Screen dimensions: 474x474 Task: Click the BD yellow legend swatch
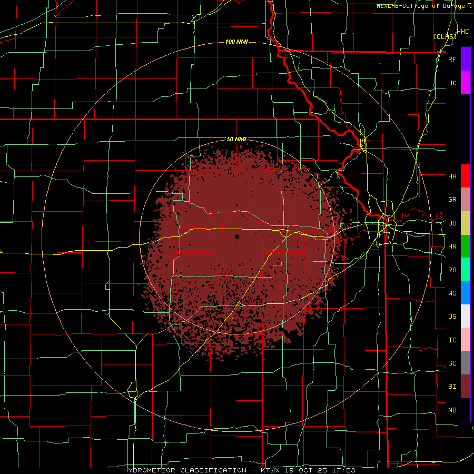pyautogui.click(x=465, y=223)
